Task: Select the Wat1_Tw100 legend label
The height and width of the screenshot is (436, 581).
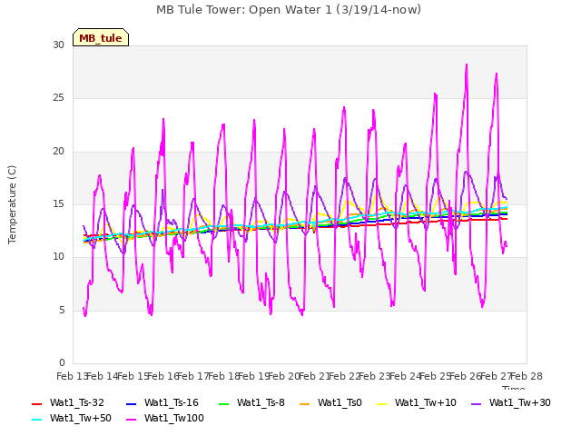Action: 174,418
